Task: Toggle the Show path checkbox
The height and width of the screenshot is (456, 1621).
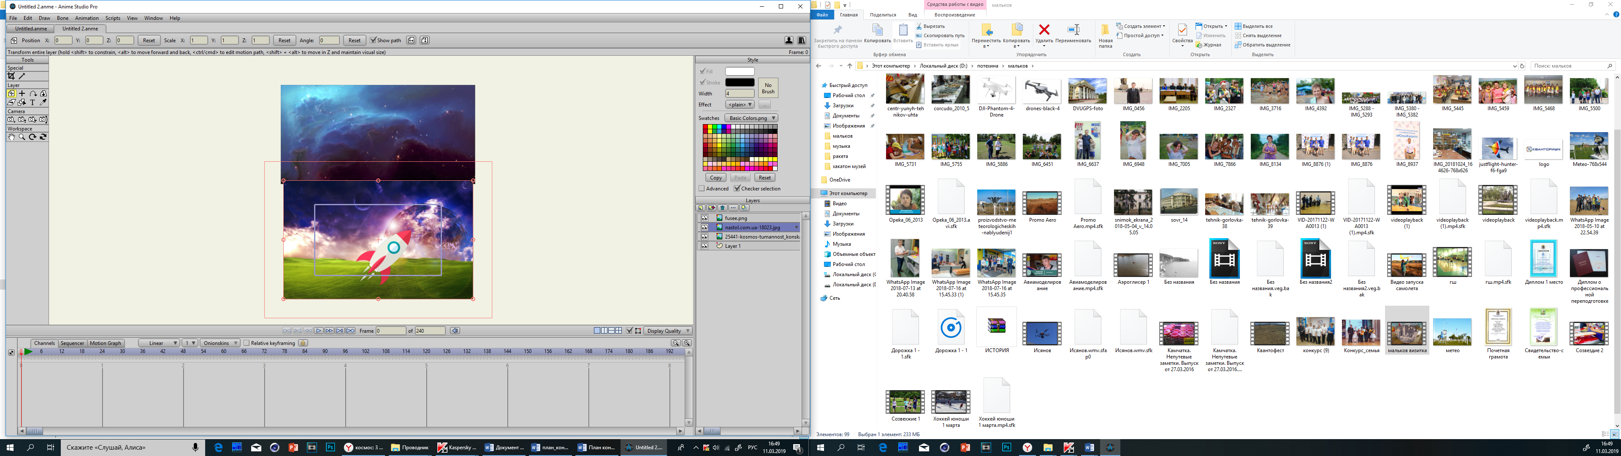Action: tap(372, 40)
